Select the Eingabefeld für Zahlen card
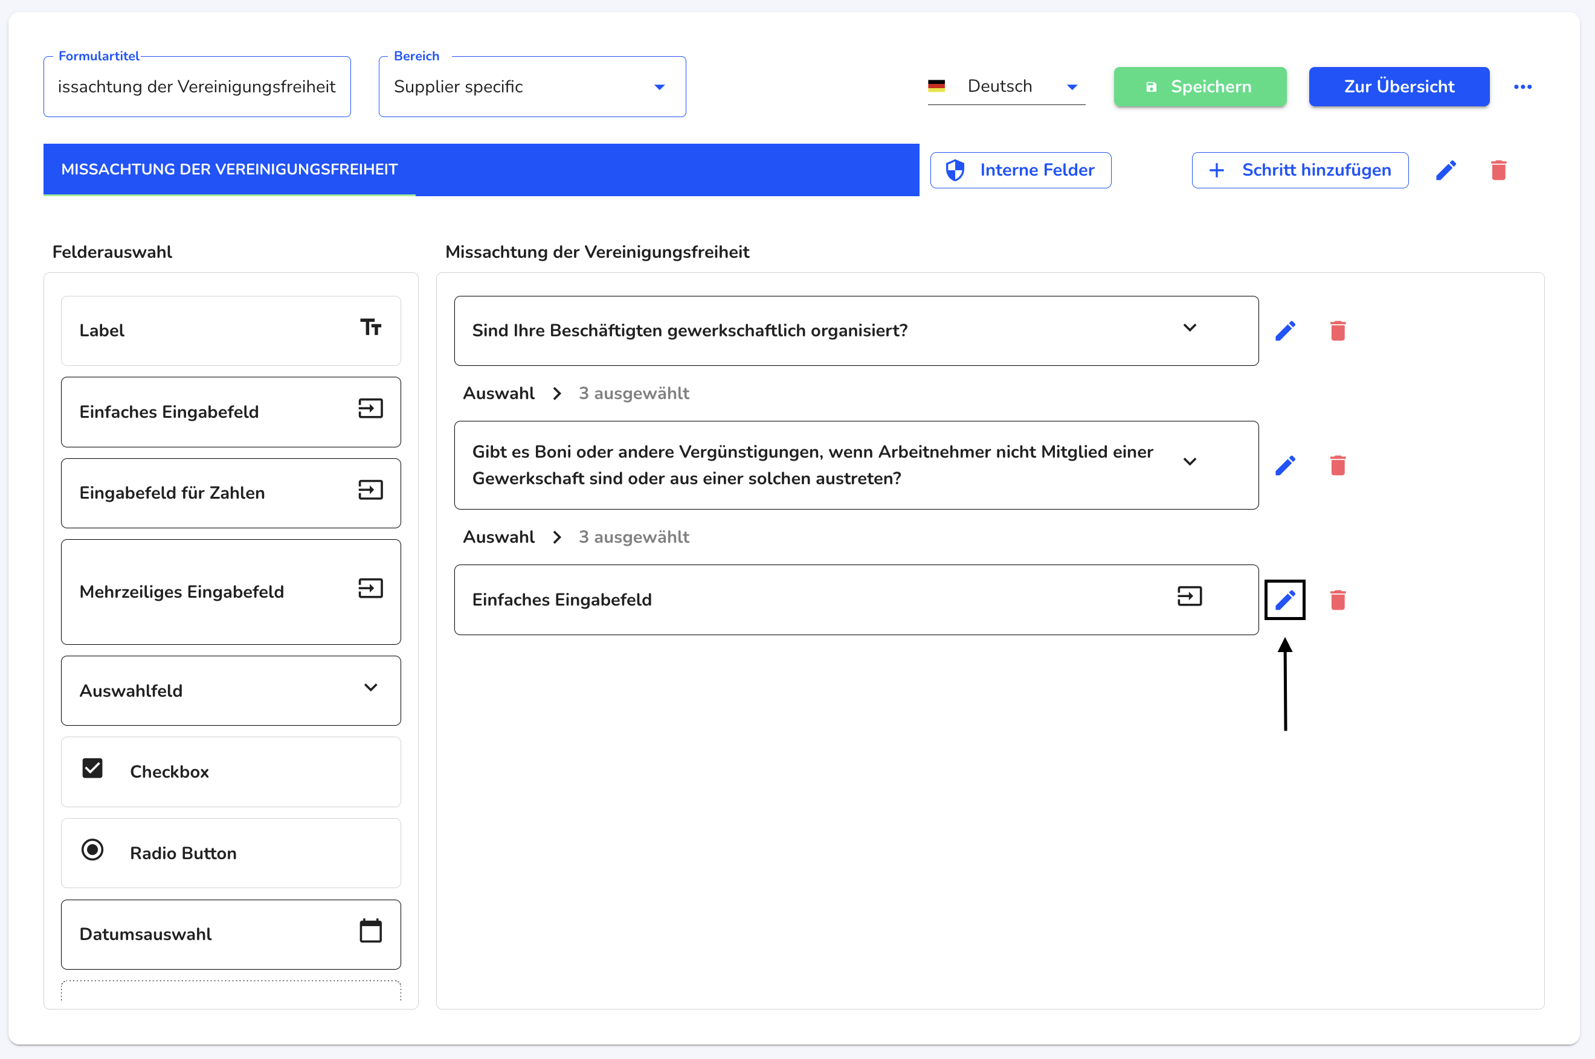Screen dimensions: 1595x1059 click(231, 493)
